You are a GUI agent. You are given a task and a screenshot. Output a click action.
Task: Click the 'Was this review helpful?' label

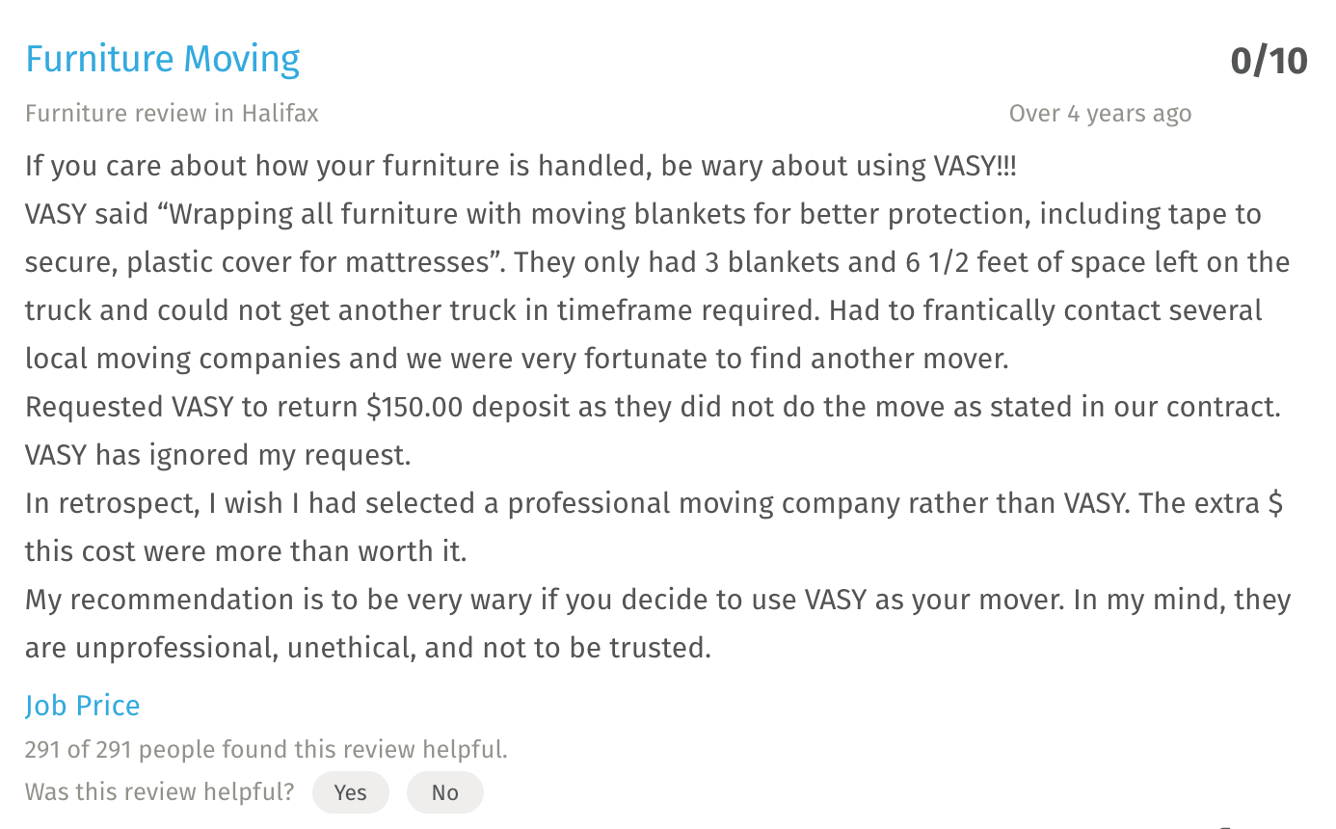pyautogui.click(x=160, y=792)
